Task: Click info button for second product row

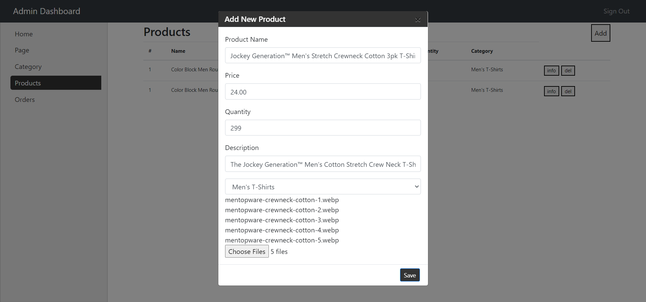Action: pos(551,91)
